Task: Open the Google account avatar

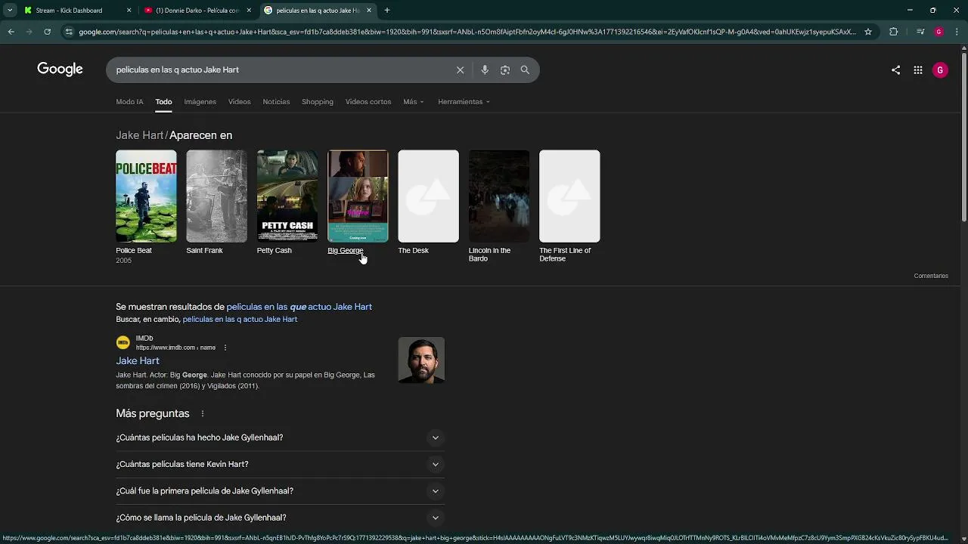Action: point(940,70)
